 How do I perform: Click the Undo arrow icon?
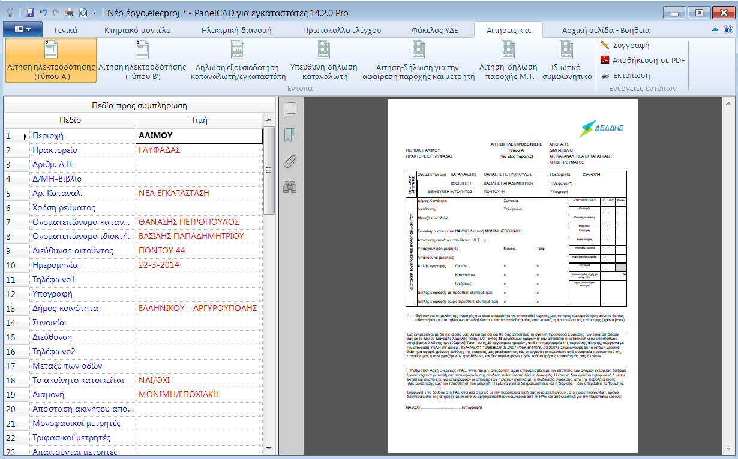click(x=43, y=13)
